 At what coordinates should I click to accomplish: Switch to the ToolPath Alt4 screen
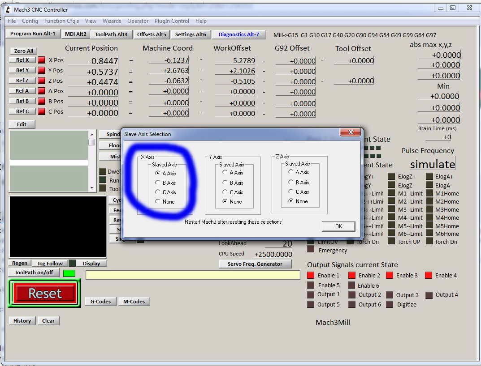click(111, 34)
